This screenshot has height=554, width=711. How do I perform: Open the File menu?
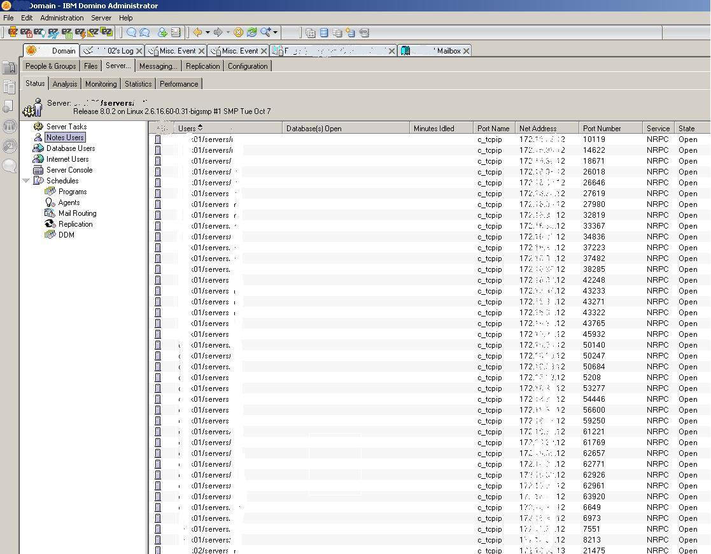[9, 18]
